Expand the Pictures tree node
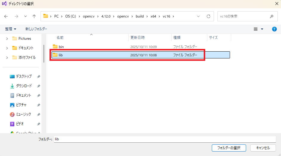281x156 pixels. tap(7, 39)
